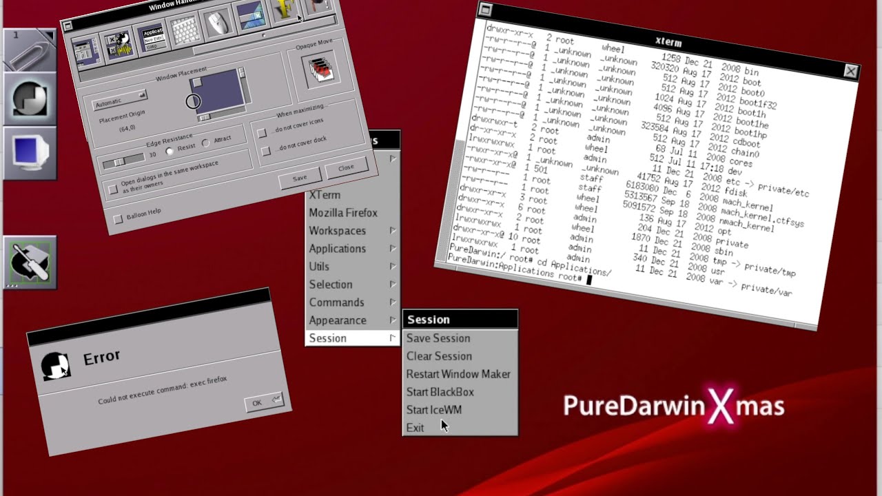The image size is (882, 496).
Task: Check Open dialogs in same workspace option
Action: click(x=113, y=189)
